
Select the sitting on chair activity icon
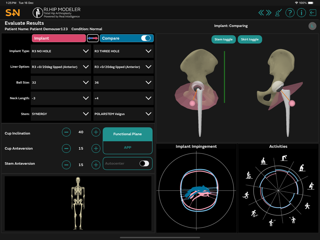(263, 161)
